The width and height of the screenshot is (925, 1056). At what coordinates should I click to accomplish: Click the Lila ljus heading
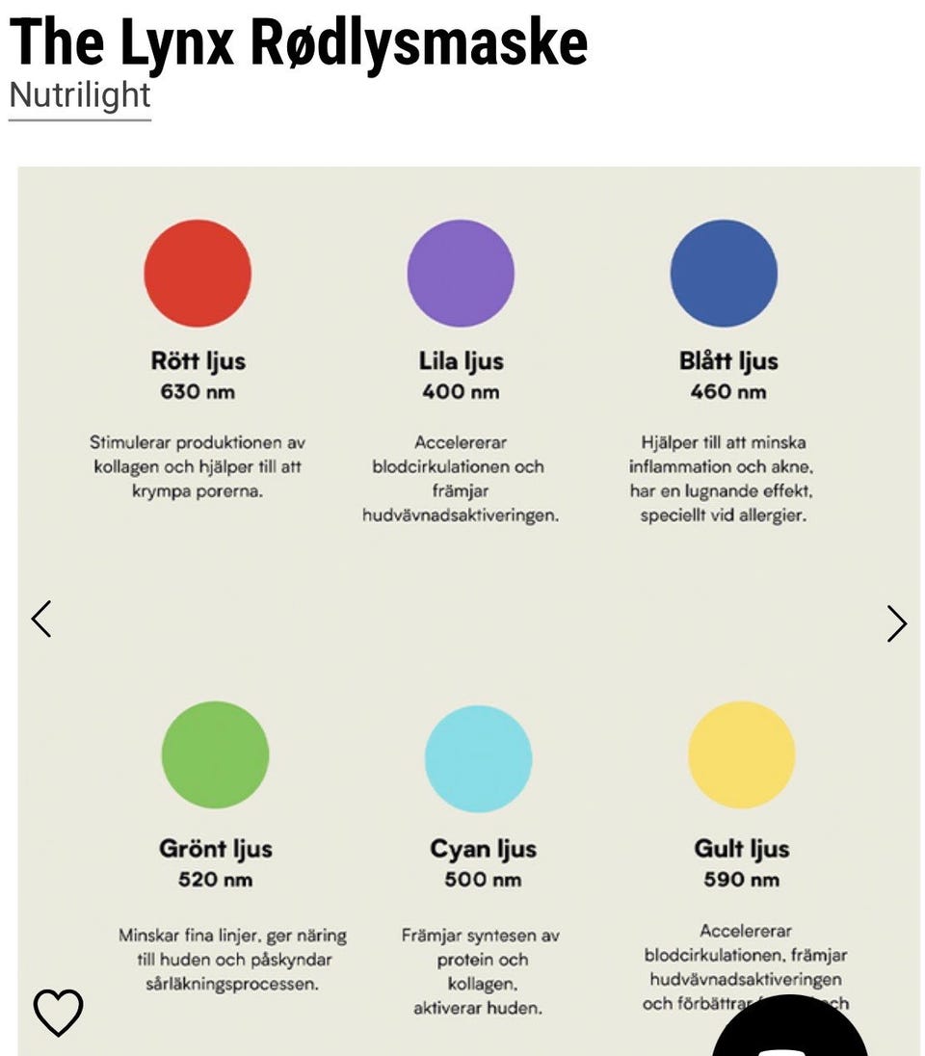(461, 361)
